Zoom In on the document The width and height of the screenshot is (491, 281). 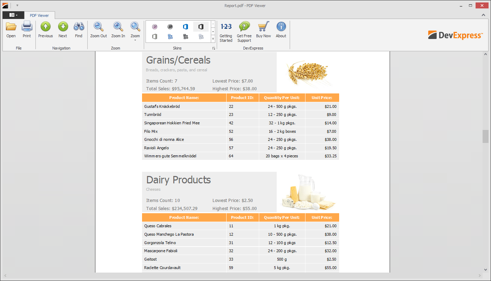(118, 30)
